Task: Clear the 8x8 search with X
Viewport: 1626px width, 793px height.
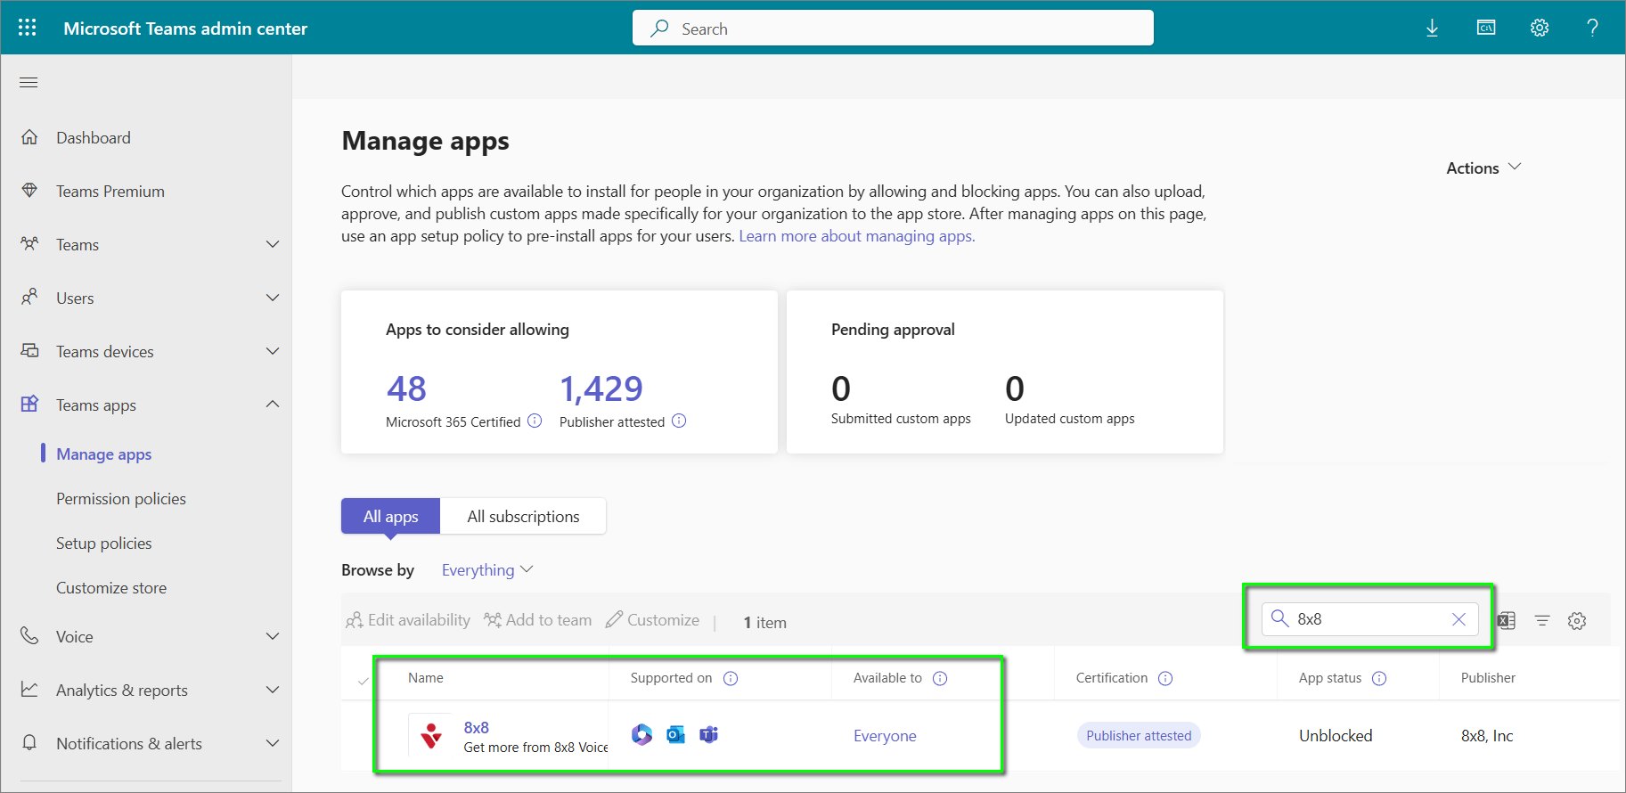Action: (1458, 619)
